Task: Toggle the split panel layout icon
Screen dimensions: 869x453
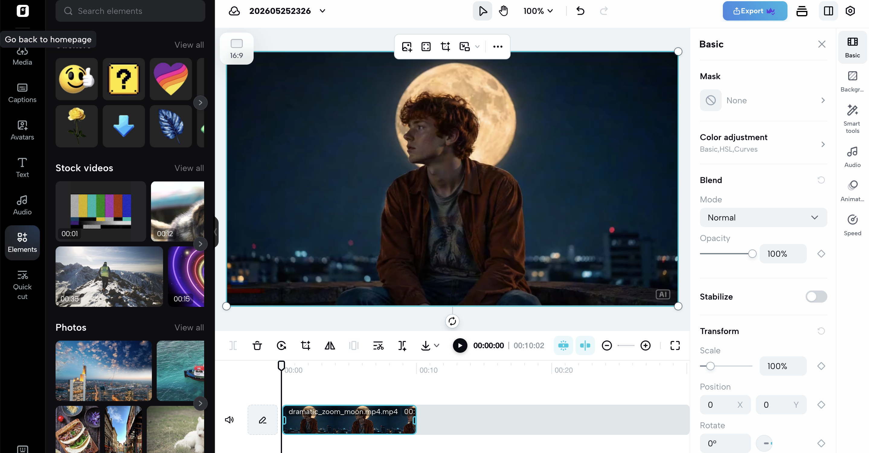Action: 829,11
